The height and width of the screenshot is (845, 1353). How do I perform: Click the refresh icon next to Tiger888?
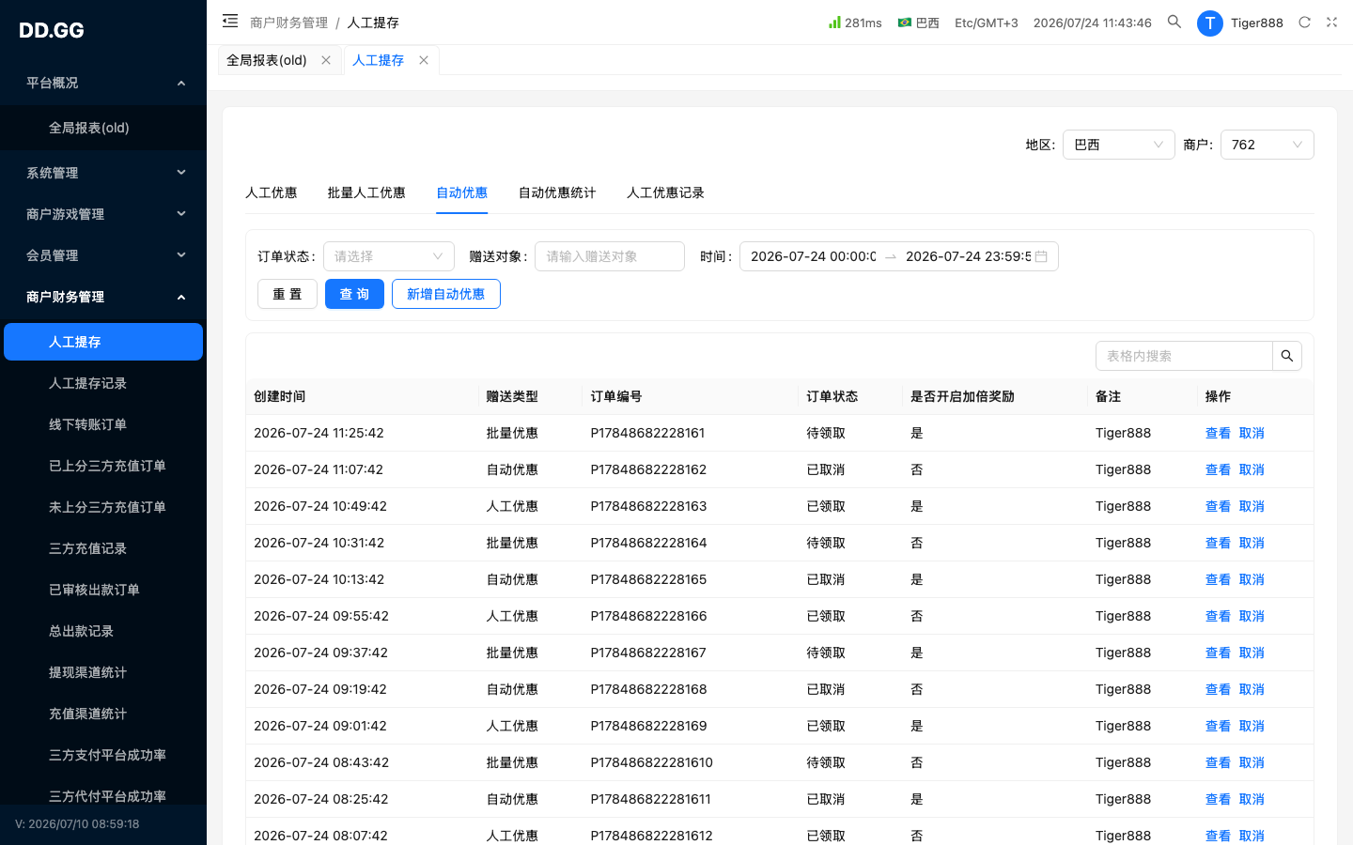click(x=1304, y=22)
